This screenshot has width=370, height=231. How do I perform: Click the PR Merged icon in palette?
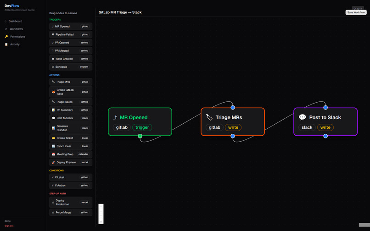(53, 51)
